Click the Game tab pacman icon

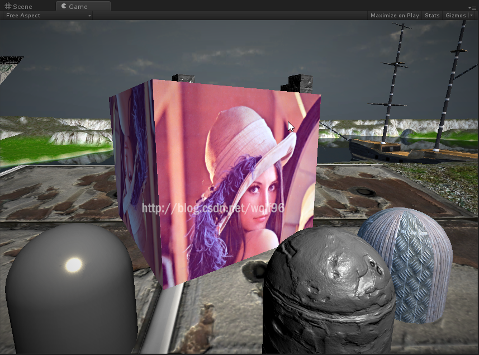click(64, 6)
